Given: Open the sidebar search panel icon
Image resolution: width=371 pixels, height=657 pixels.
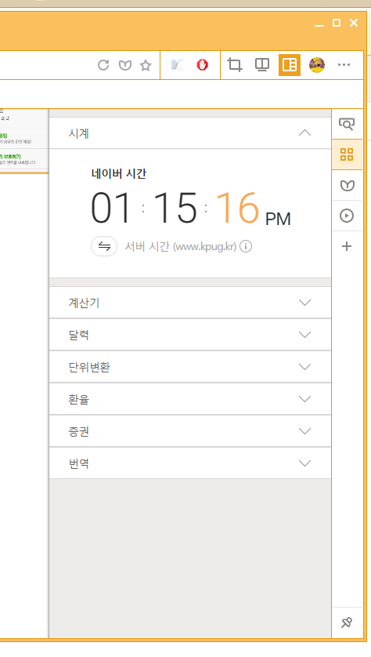Looking at the screenshot, I should pyautogui.click(x=347, y=124).
